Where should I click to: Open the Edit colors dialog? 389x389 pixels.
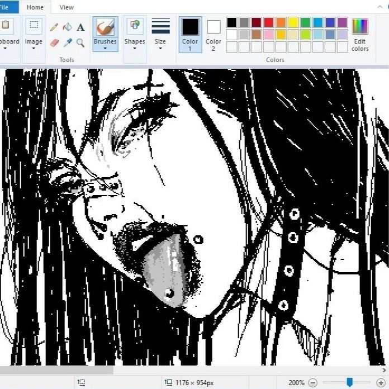point(360,35)
